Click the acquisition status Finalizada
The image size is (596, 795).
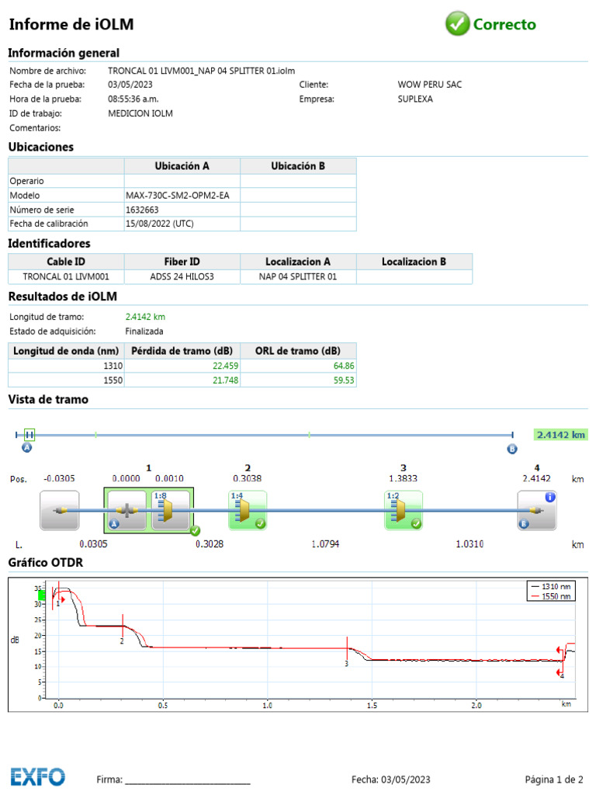click(x=144, y=331)
